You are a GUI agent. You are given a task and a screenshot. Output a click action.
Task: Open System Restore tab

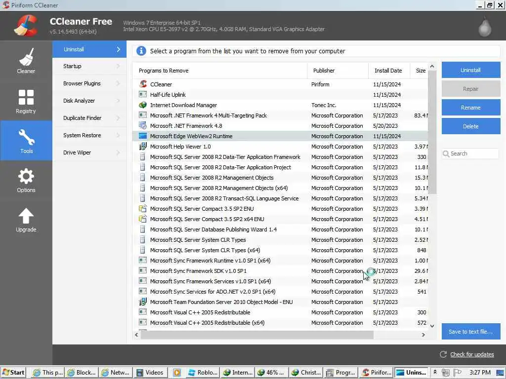coord(89,135)
